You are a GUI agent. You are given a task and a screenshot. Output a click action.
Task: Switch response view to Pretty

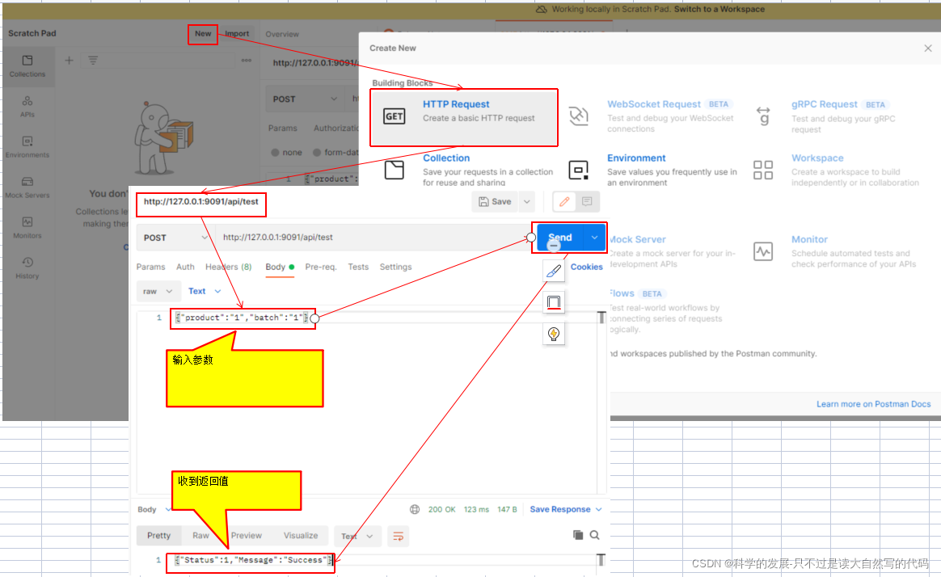(158, 536)
